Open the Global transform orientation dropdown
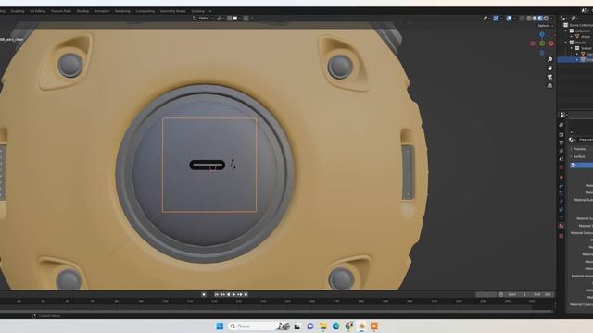The width and height of the screenshot is (593, 333). [204, 18]
